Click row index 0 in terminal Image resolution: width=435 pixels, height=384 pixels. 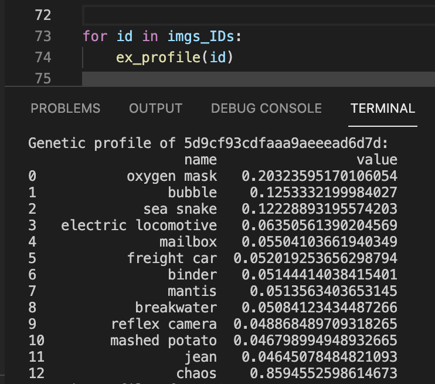tap(32, 176)
